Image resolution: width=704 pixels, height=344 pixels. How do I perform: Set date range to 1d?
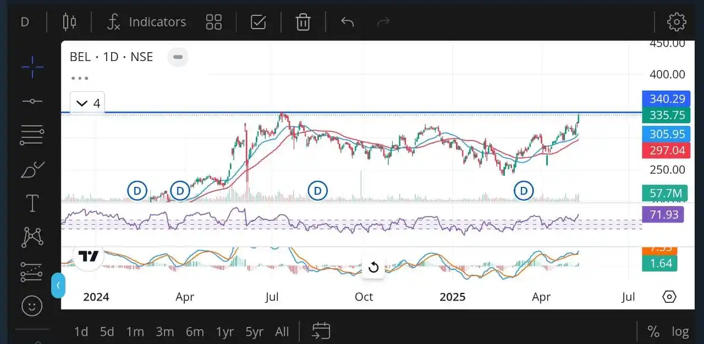point(81,332)
